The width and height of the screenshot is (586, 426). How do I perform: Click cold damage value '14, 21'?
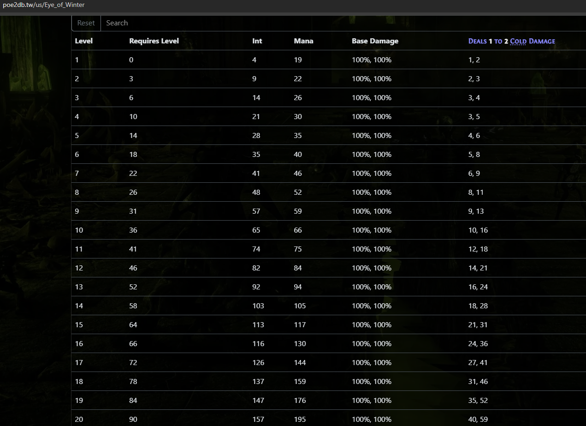[478, 268]
